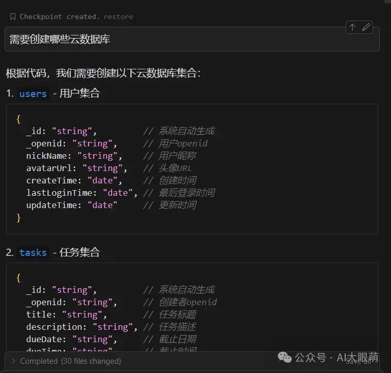Viewport: 391px width, 373px height.
Task: Expand the Completed files chevron
Action: pos(13,361)
